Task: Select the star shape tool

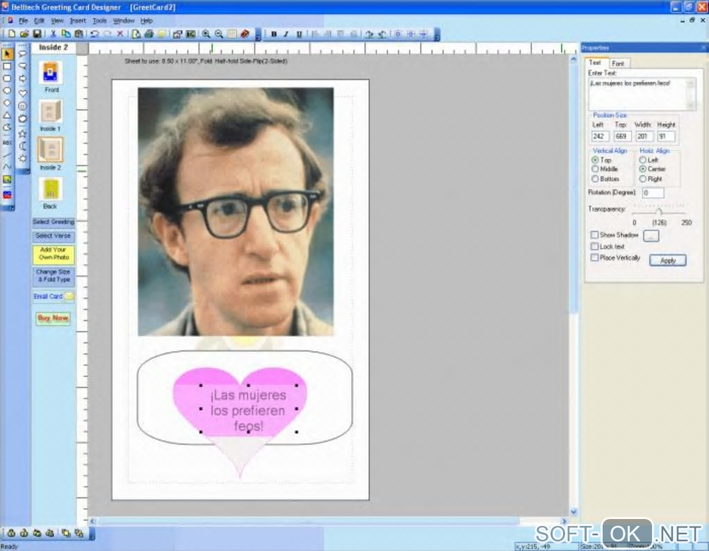Action: point(23,133)
